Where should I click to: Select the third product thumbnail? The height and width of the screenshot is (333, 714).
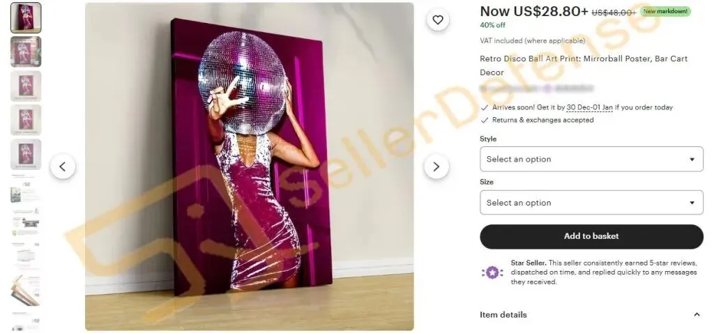tap(26, 86)
